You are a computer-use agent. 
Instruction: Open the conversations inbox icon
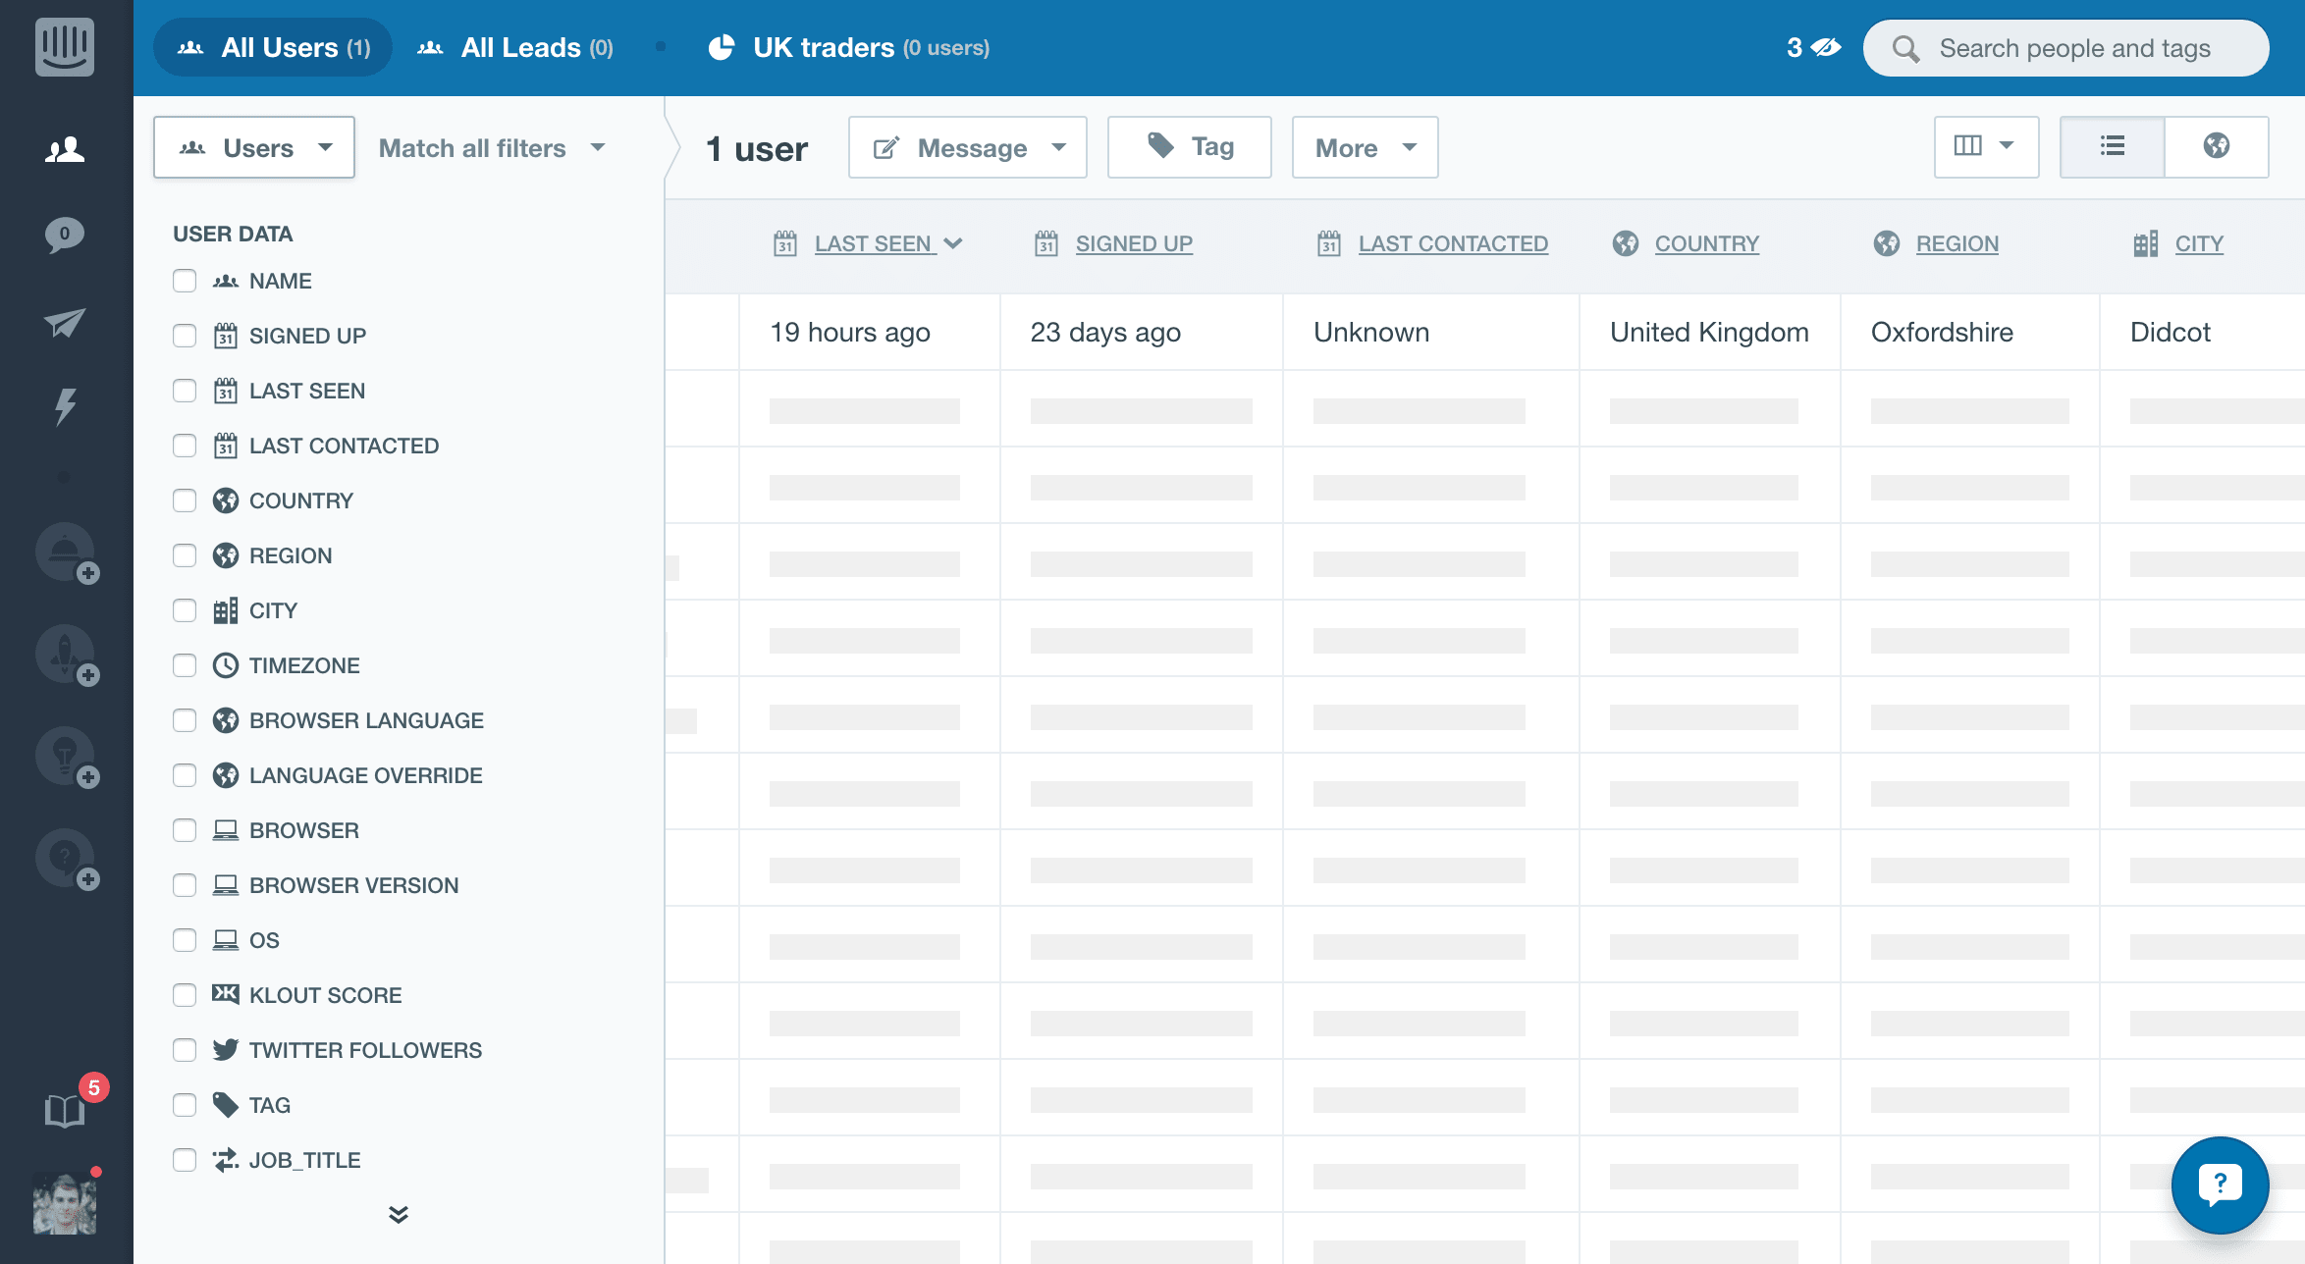(x=65, y=235)
